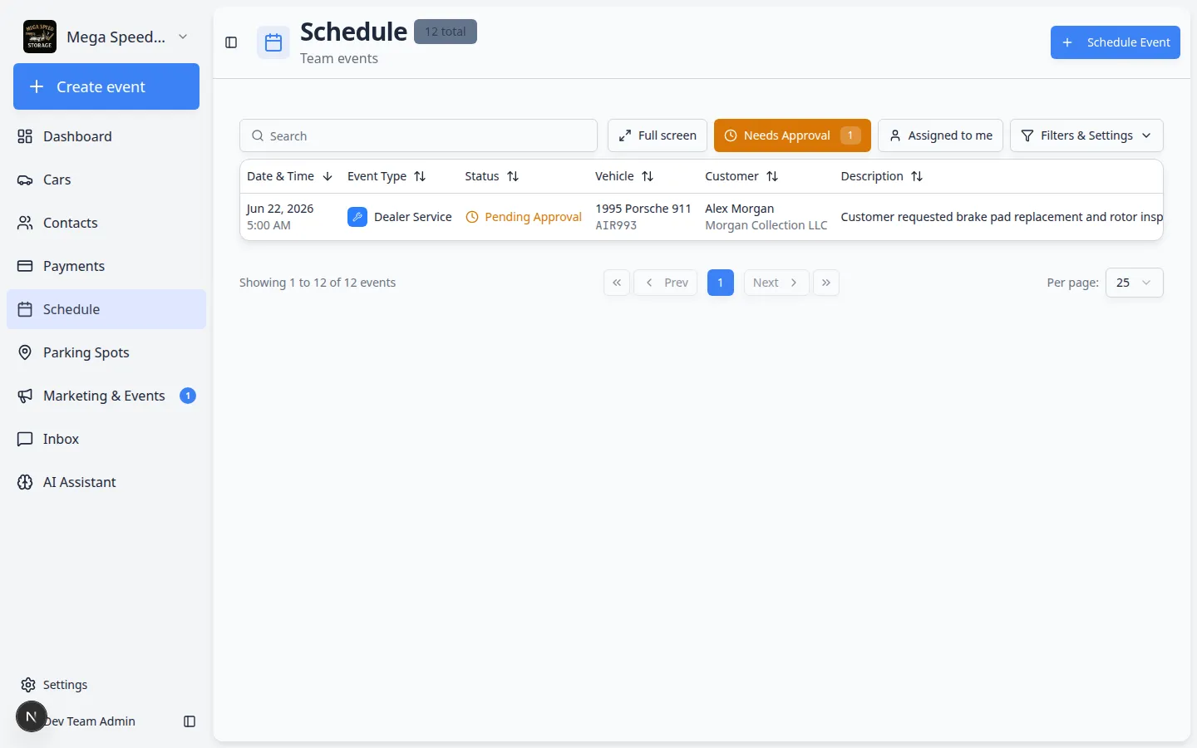Toggle the Assigned to me filter
Viewport: 1197px width, 748px height.
click(x=941, y=135)
